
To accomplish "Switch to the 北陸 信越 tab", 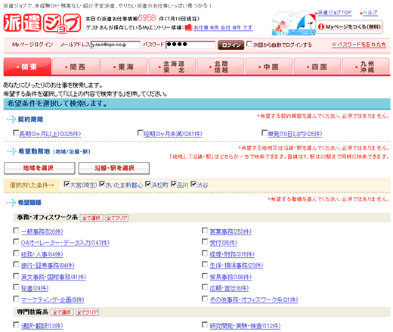I will pos(221,67).
